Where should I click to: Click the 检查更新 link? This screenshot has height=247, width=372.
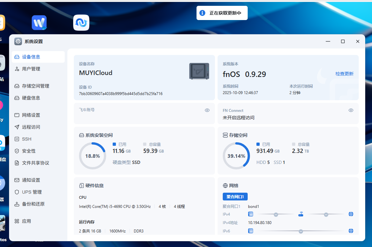(344, 74)
